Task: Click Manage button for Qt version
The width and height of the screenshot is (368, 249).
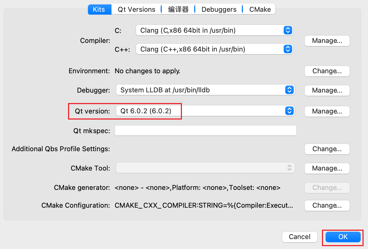Action: [x=327, y=111]
